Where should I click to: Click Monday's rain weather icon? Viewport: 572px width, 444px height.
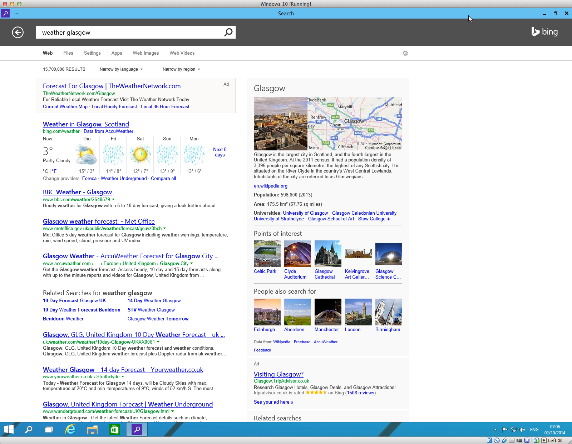194,154
